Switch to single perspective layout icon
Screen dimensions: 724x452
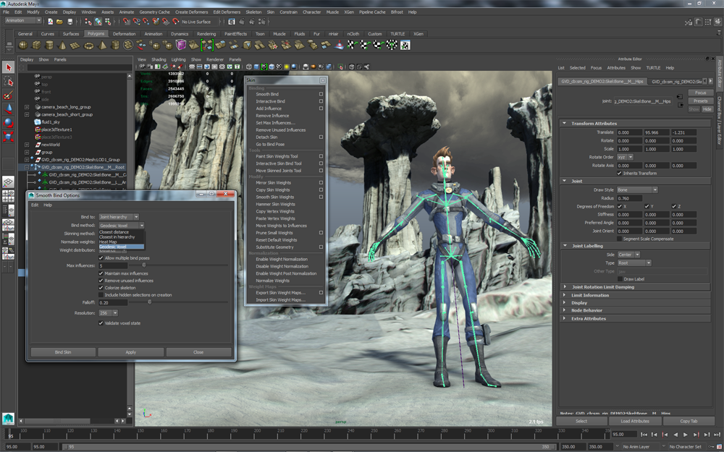click(8, 182)
